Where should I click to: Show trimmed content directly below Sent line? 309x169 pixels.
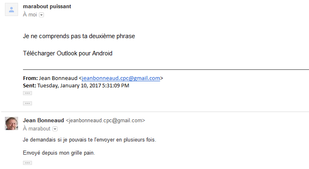click(27, 93)
